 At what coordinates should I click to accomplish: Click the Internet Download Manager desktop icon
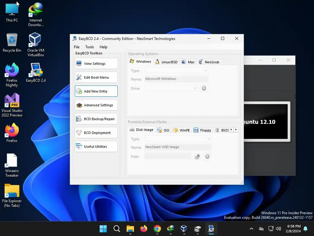[36, 15]
